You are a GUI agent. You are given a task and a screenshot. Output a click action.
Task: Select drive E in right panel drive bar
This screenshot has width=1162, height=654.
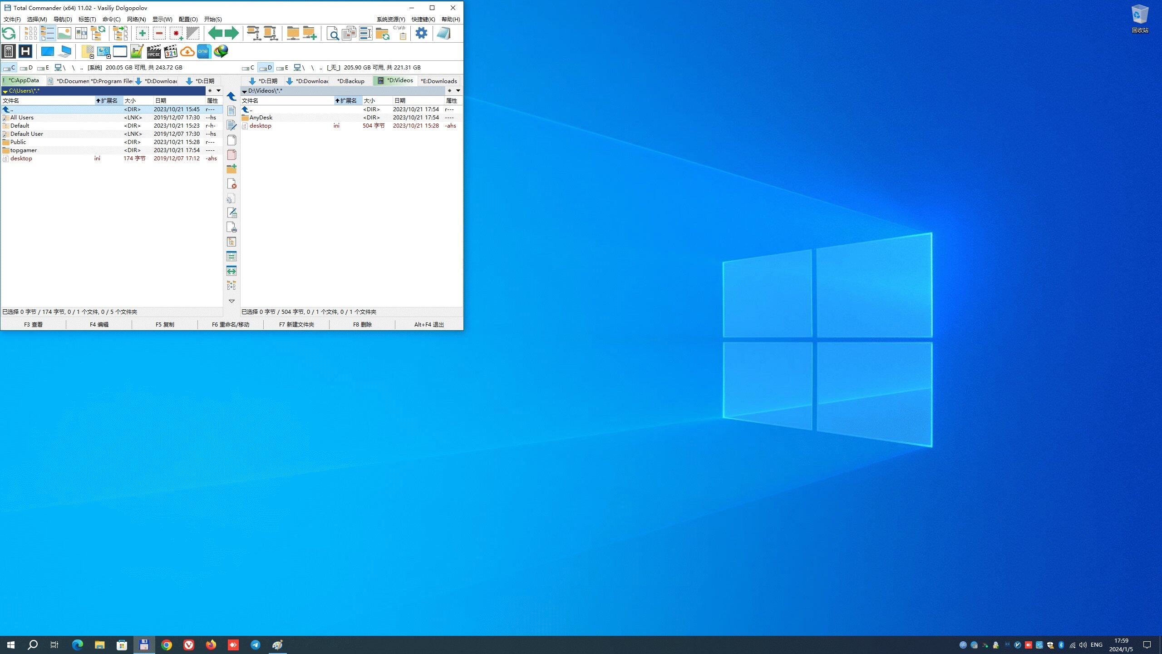282,68
